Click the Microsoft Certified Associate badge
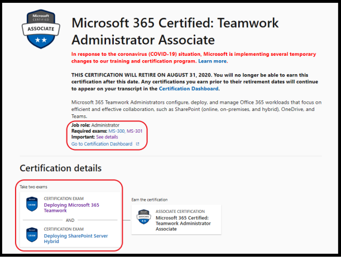The height and width of the screenshot is (257, 341). [41, 29]
